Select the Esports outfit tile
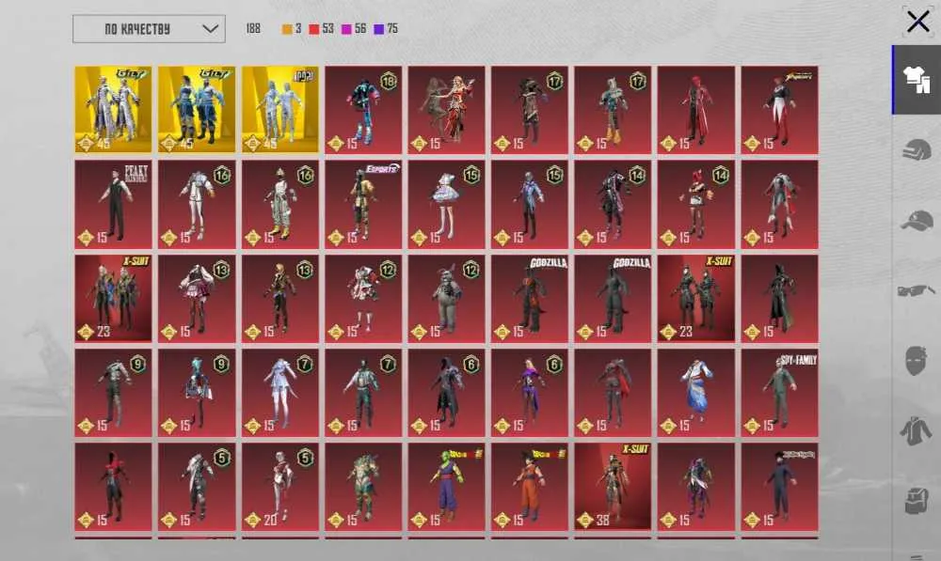 (363, 204)
